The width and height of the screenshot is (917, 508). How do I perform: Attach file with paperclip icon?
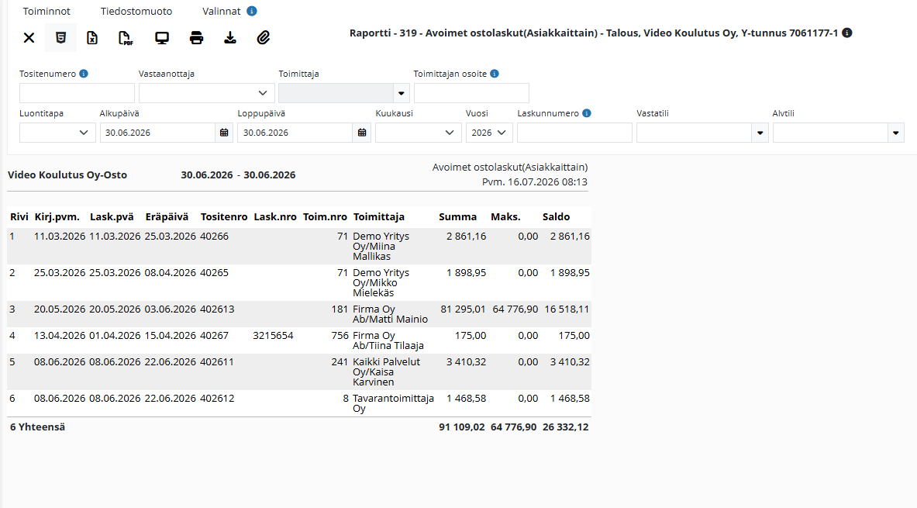[264, 38]
